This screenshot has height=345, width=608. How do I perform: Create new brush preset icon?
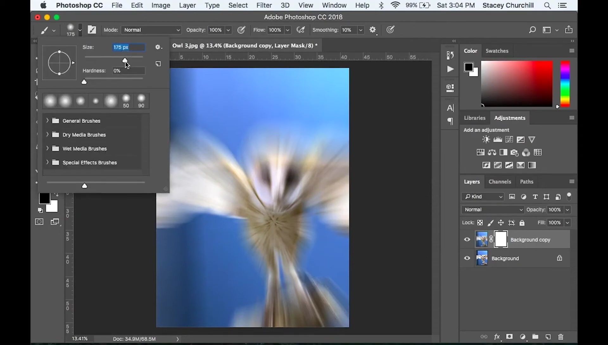158,64
